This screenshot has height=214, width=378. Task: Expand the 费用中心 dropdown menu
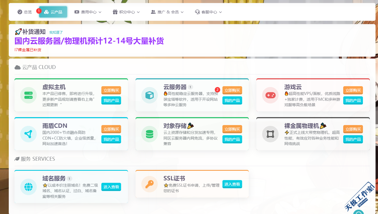click(88, 12)
